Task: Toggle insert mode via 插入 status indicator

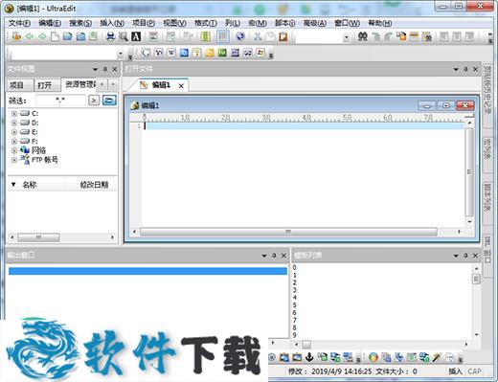Action: click(455, 371)
